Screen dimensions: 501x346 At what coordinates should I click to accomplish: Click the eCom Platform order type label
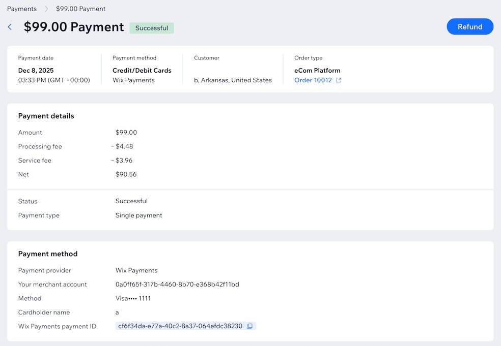[x=317, y=70]
